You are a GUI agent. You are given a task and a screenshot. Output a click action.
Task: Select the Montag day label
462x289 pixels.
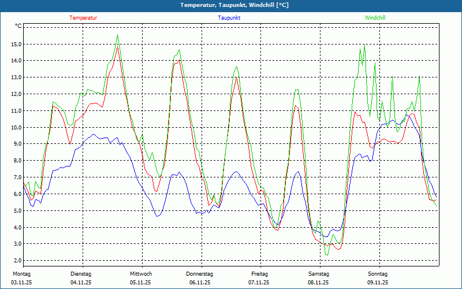(21, 274)
